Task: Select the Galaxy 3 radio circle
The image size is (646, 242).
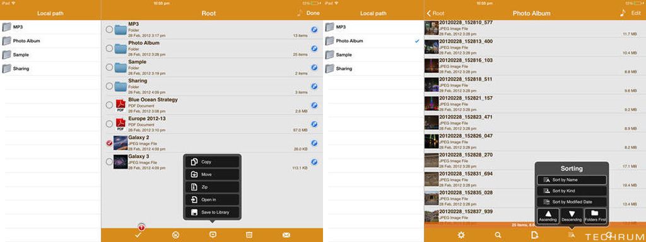Action: coord(109,162)
